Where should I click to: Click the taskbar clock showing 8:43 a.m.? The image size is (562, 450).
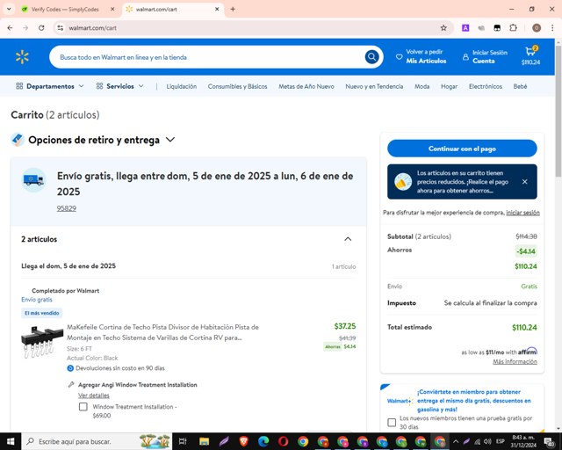523,441
